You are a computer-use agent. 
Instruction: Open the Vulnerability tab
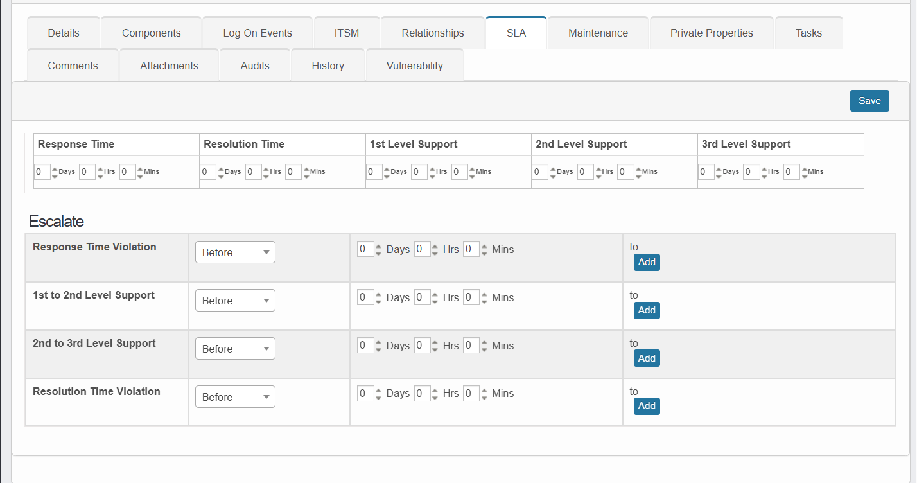click(414, 66)
